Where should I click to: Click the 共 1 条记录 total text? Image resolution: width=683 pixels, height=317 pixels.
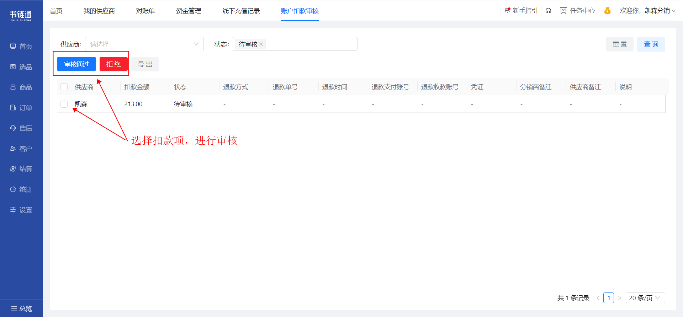click(573, 298)
